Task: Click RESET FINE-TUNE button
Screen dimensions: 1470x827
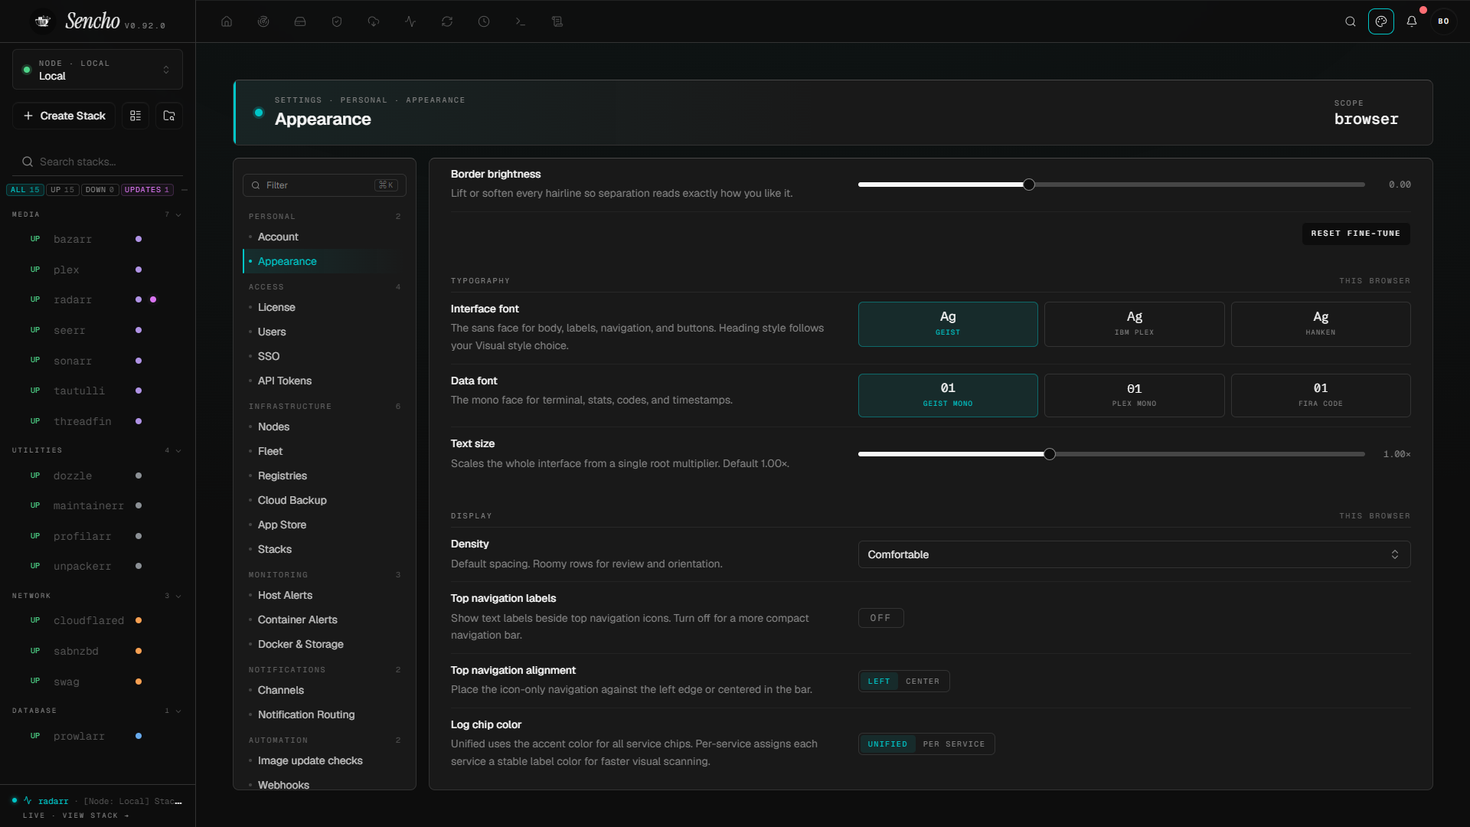Action: click(x=1355, y=234)
